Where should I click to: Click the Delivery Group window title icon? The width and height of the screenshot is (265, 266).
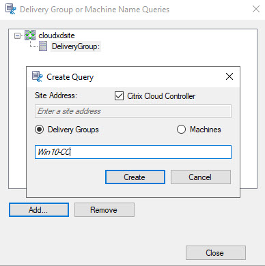(10, 10)
